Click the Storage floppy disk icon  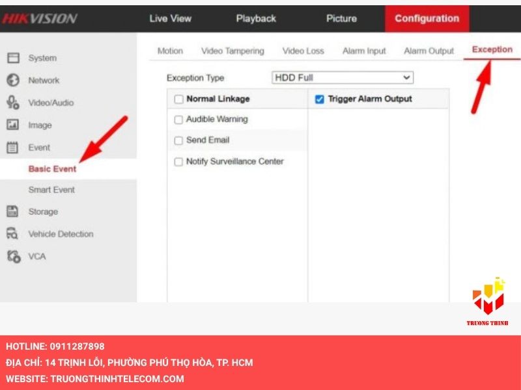(x=12, y=211)
